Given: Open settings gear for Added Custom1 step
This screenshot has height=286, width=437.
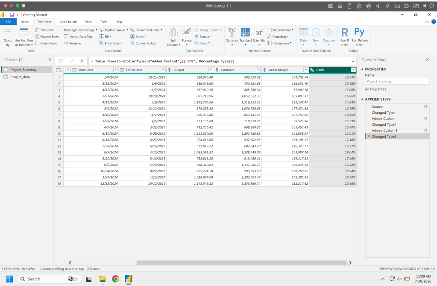Looking at the screenshot, I should point(425,130).
